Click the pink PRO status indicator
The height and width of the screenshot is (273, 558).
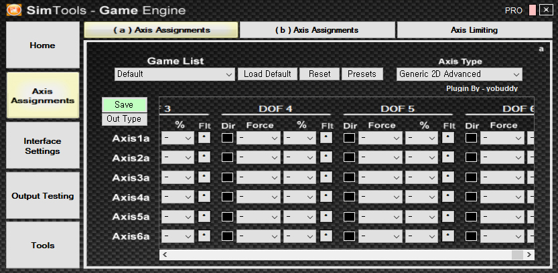(x=533, y=10)
